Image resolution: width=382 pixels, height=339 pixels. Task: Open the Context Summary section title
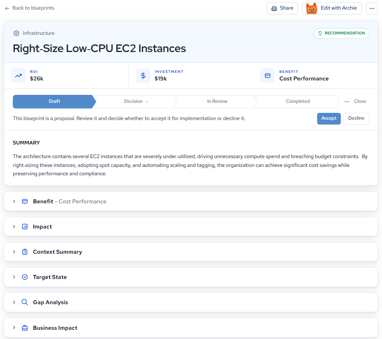(58, 252)
